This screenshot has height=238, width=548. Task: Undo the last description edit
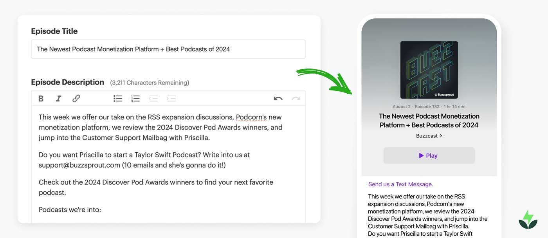pos(278,98)
